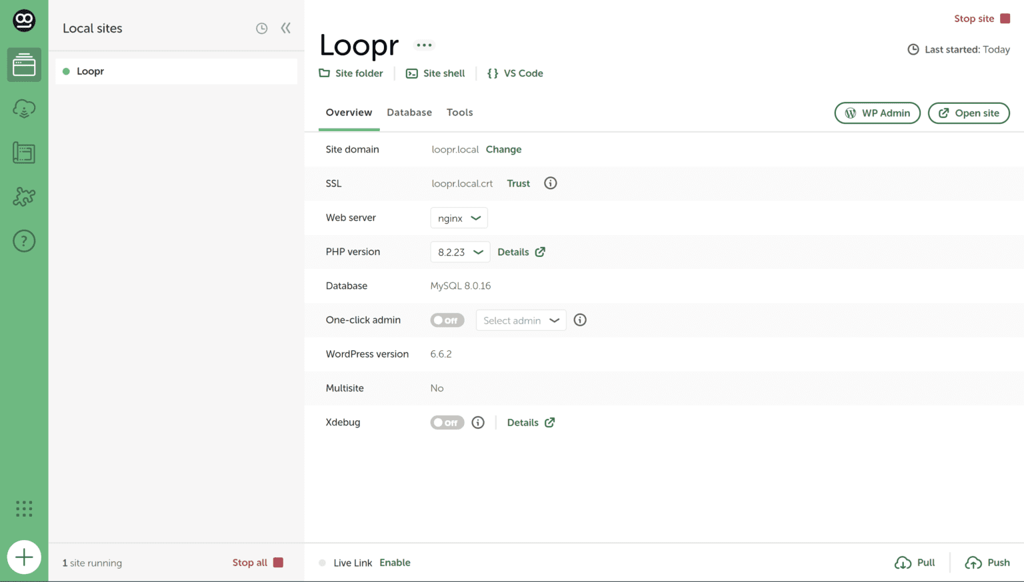Enable the One-click admin toggle

point(447,320)
